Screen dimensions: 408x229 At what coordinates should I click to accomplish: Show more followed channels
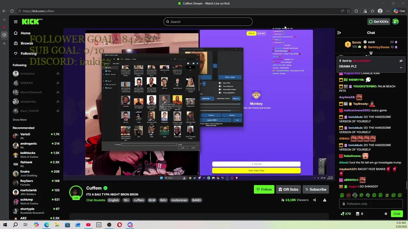[19, 120]
